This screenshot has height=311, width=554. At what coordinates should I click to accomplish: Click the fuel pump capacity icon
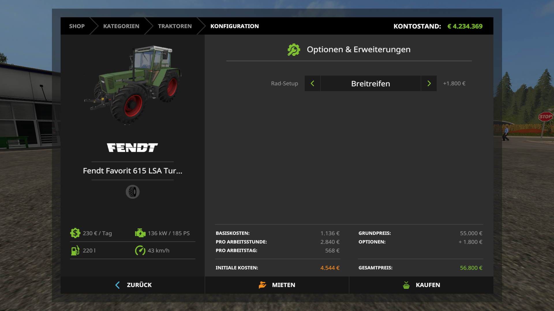pos(75,250)
